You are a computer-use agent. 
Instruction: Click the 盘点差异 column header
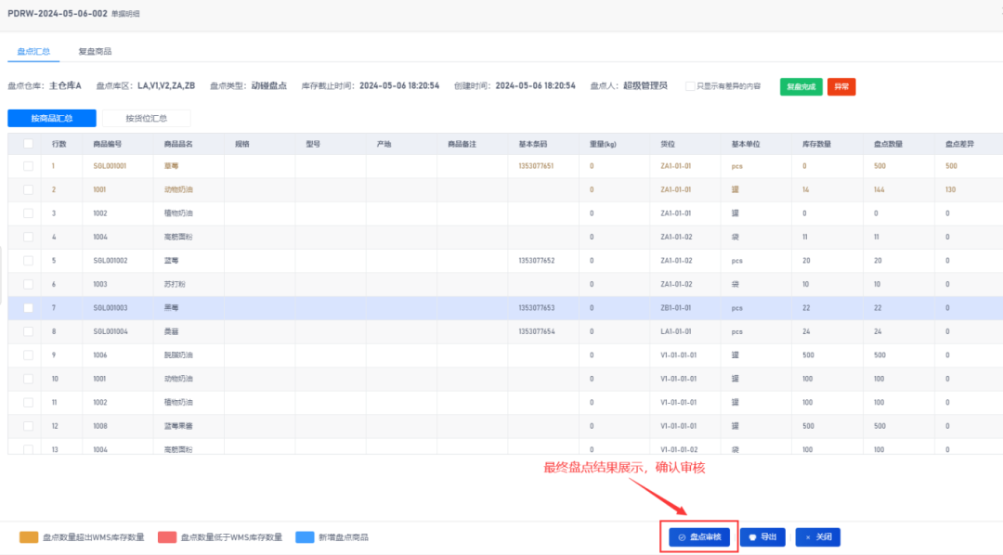pos(959,144)
